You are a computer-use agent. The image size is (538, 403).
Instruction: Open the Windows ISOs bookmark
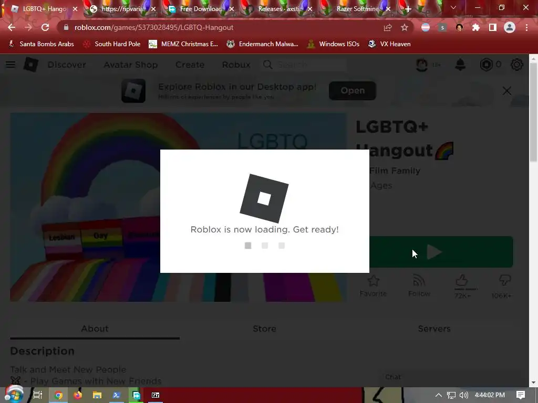click(x=334, y=44)
